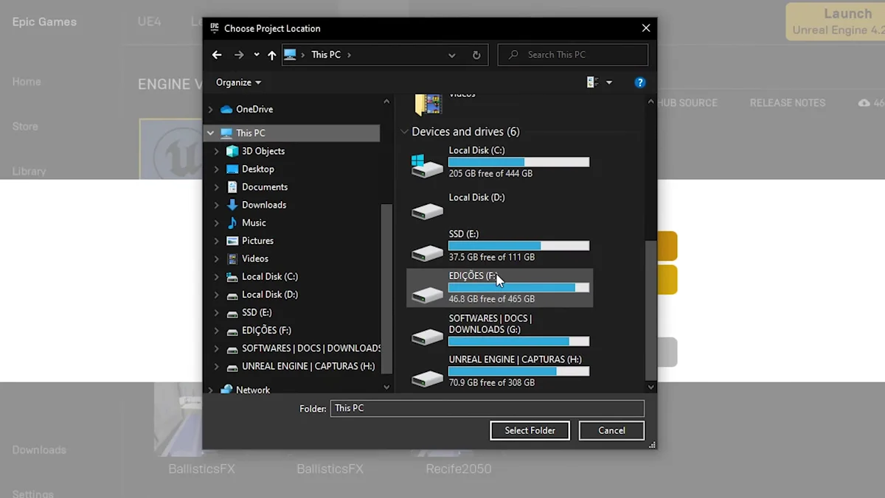This screenshot has width=885, height=498.
Task: Click the SSD (E:) capacity bar
Action: (518, 246)
